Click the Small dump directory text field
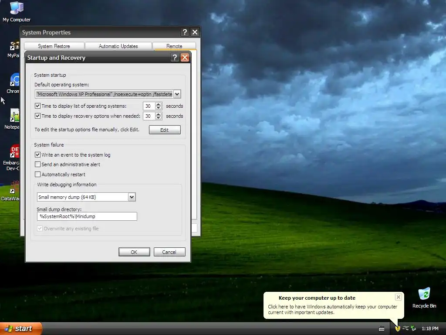446x335 pixels. [x=87, y=216]
